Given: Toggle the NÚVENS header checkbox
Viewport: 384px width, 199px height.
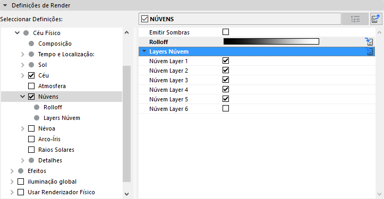Looking at the screenshot, I should click(145, 19).
